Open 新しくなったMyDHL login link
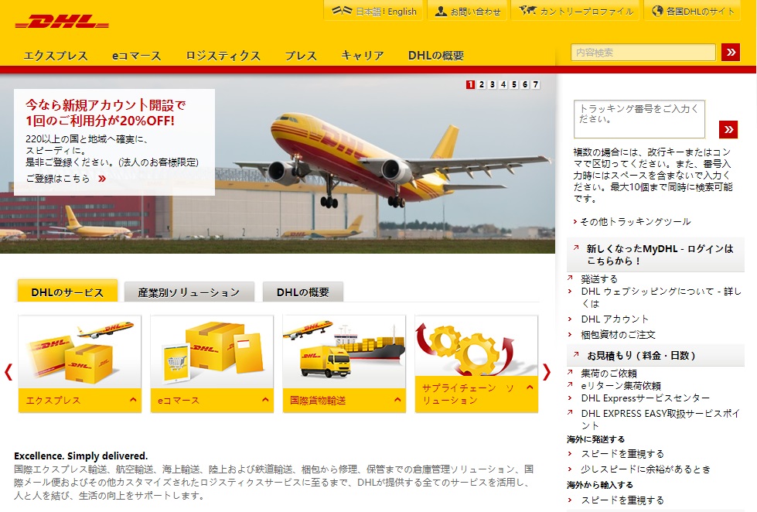Screen dimensions: 757x512 click(660, 254)
